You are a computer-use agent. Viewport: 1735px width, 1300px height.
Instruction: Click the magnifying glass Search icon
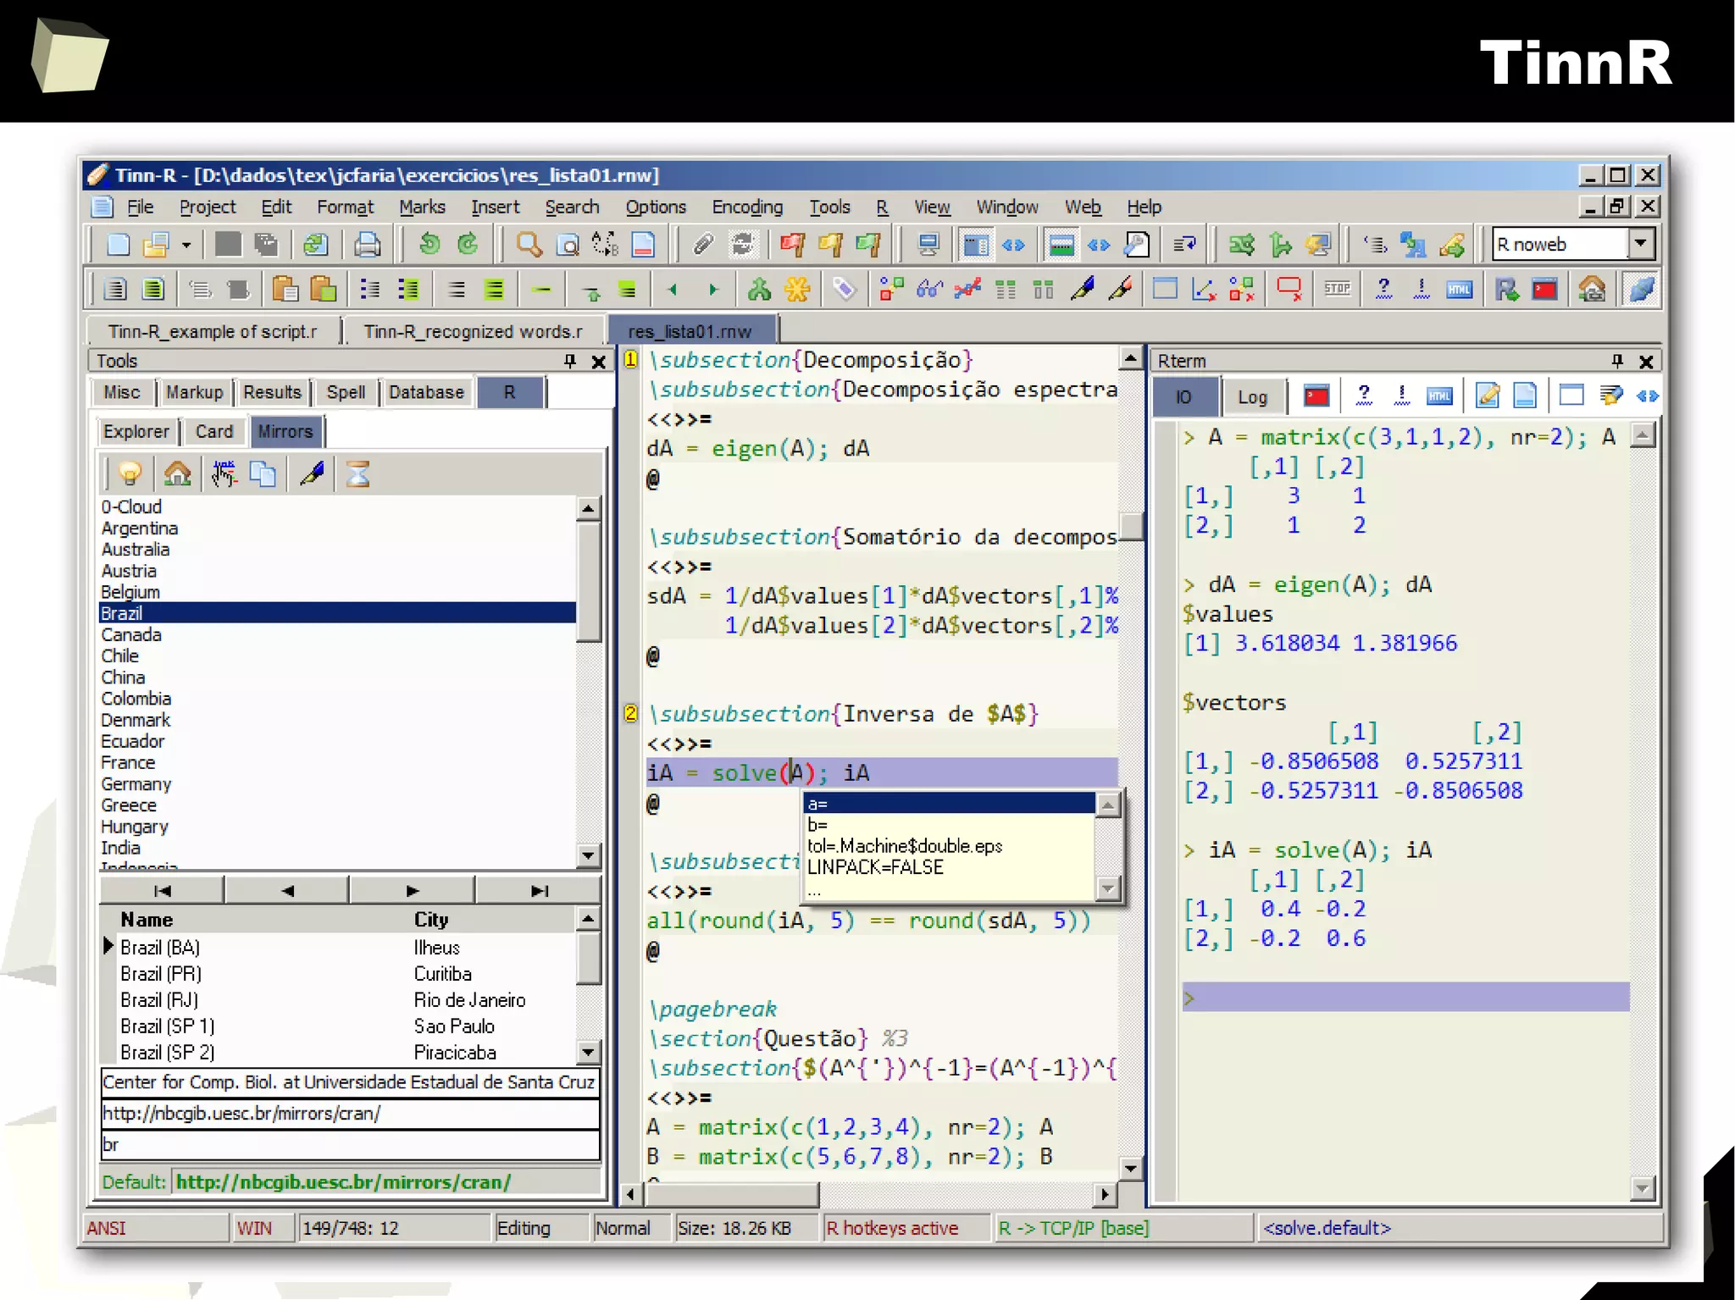pos(529,245)
